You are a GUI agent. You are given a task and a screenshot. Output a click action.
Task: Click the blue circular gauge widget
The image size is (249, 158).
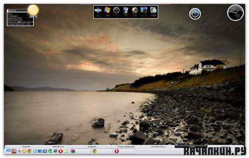point(195,14)
